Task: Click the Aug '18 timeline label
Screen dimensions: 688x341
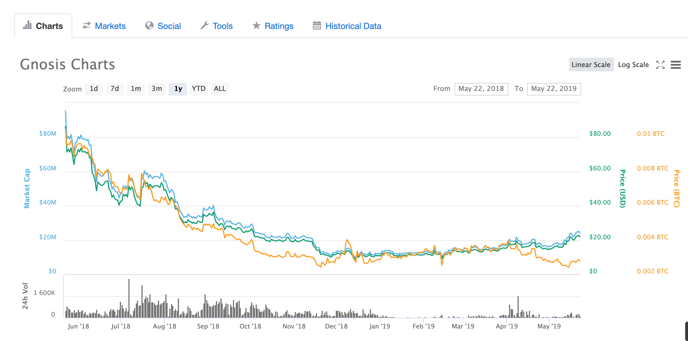Action: tap(164, 326)
